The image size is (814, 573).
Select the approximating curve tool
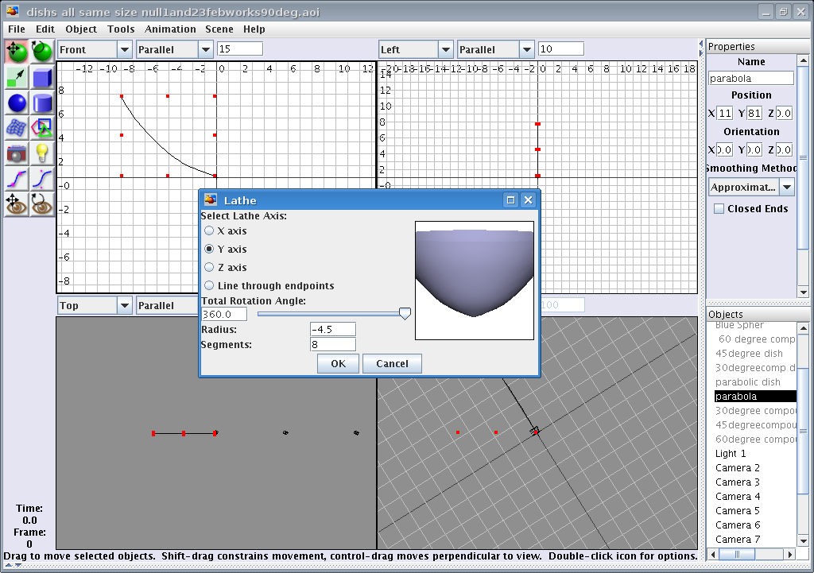coord(42,179)
